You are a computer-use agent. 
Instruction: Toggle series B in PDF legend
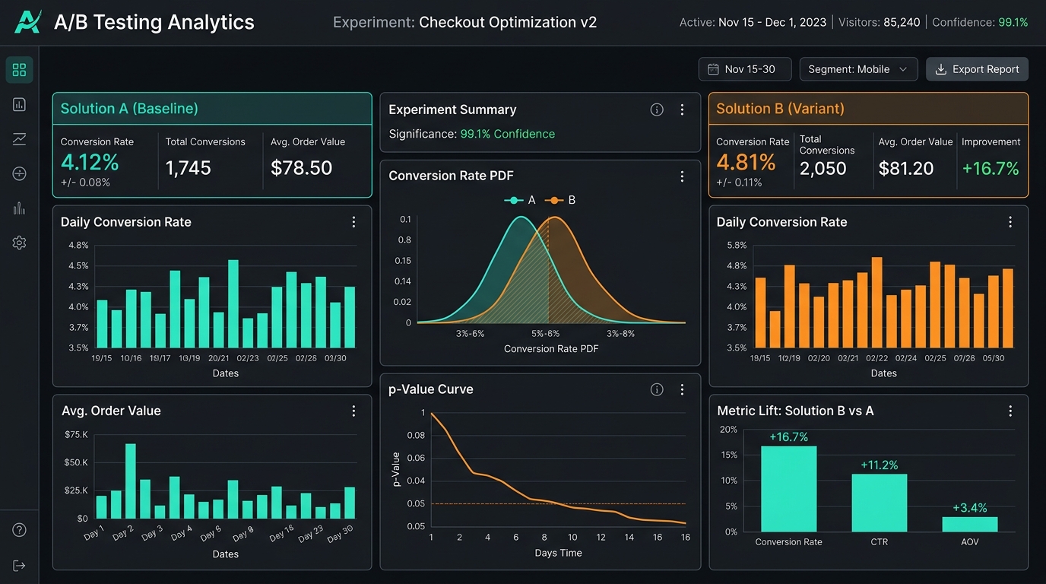[x=560, y=200]
